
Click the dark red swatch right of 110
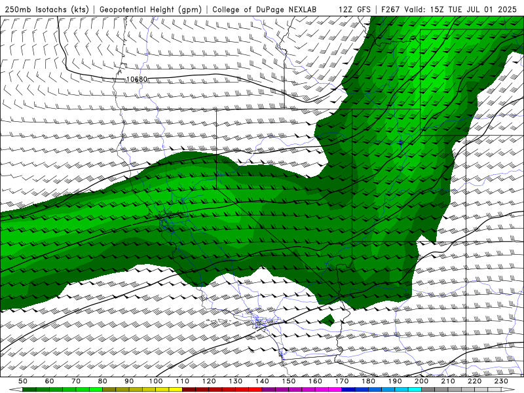tap(189, 390)
